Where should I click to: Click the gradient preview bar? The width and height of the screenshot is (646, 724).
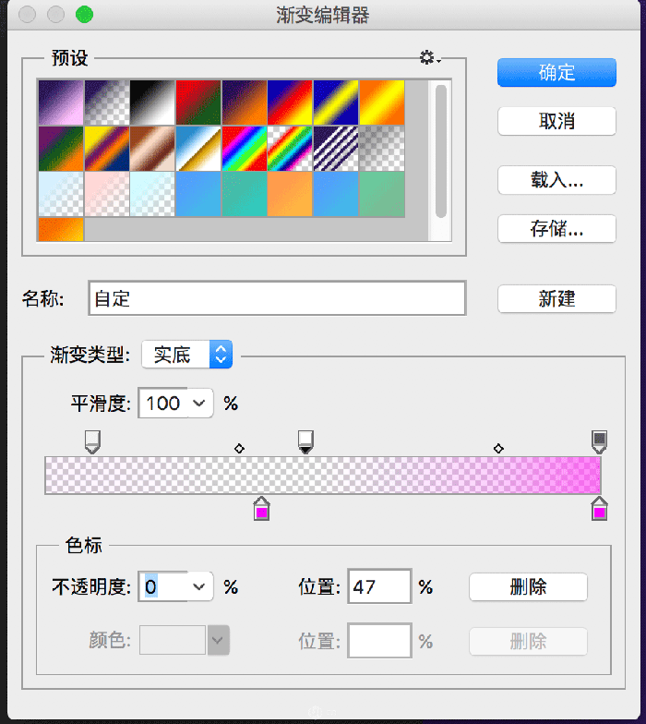(323, 475)
